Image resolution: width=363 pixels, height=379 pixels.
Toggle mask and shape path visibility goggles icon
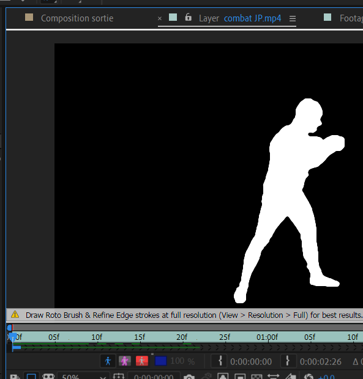[48, 377]
